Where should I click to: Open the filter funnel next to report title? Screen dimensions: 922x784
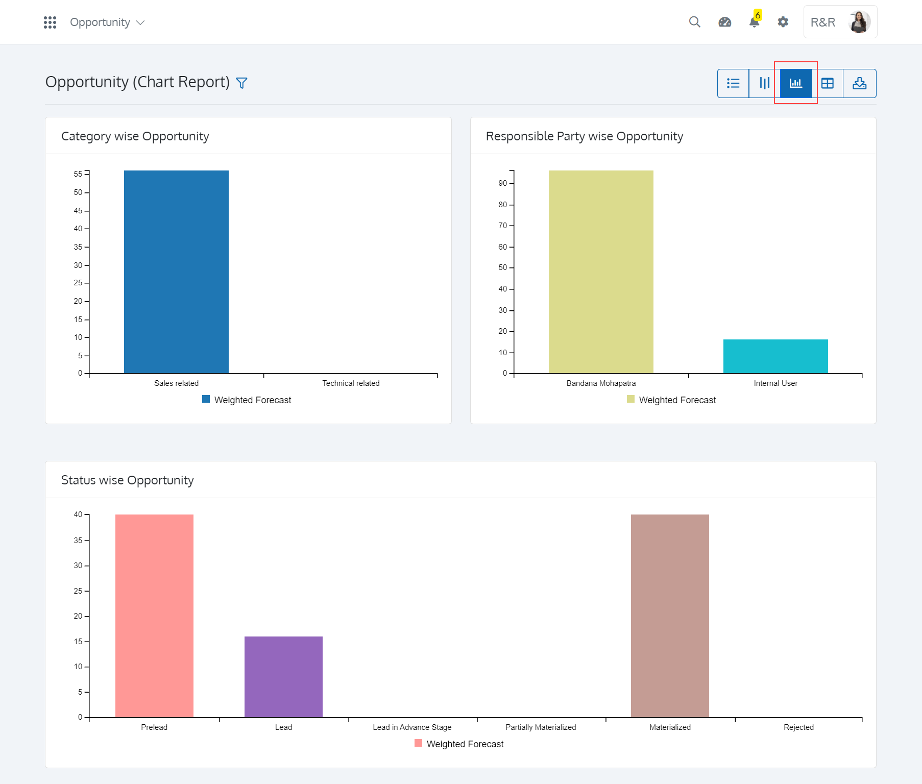coord(241,83)
